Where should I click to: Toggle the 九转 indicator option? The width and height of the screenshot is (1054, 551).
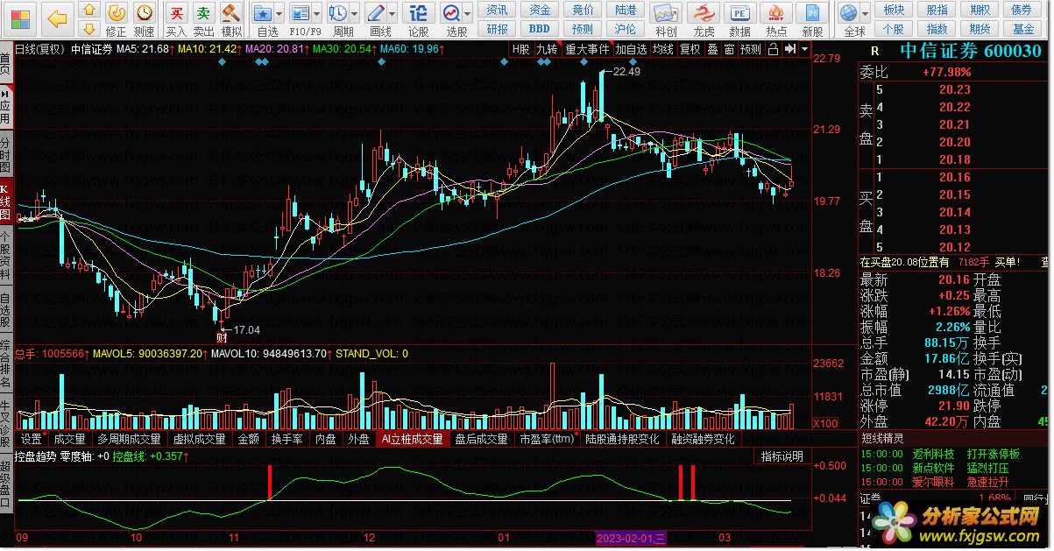tap(548, 49)
